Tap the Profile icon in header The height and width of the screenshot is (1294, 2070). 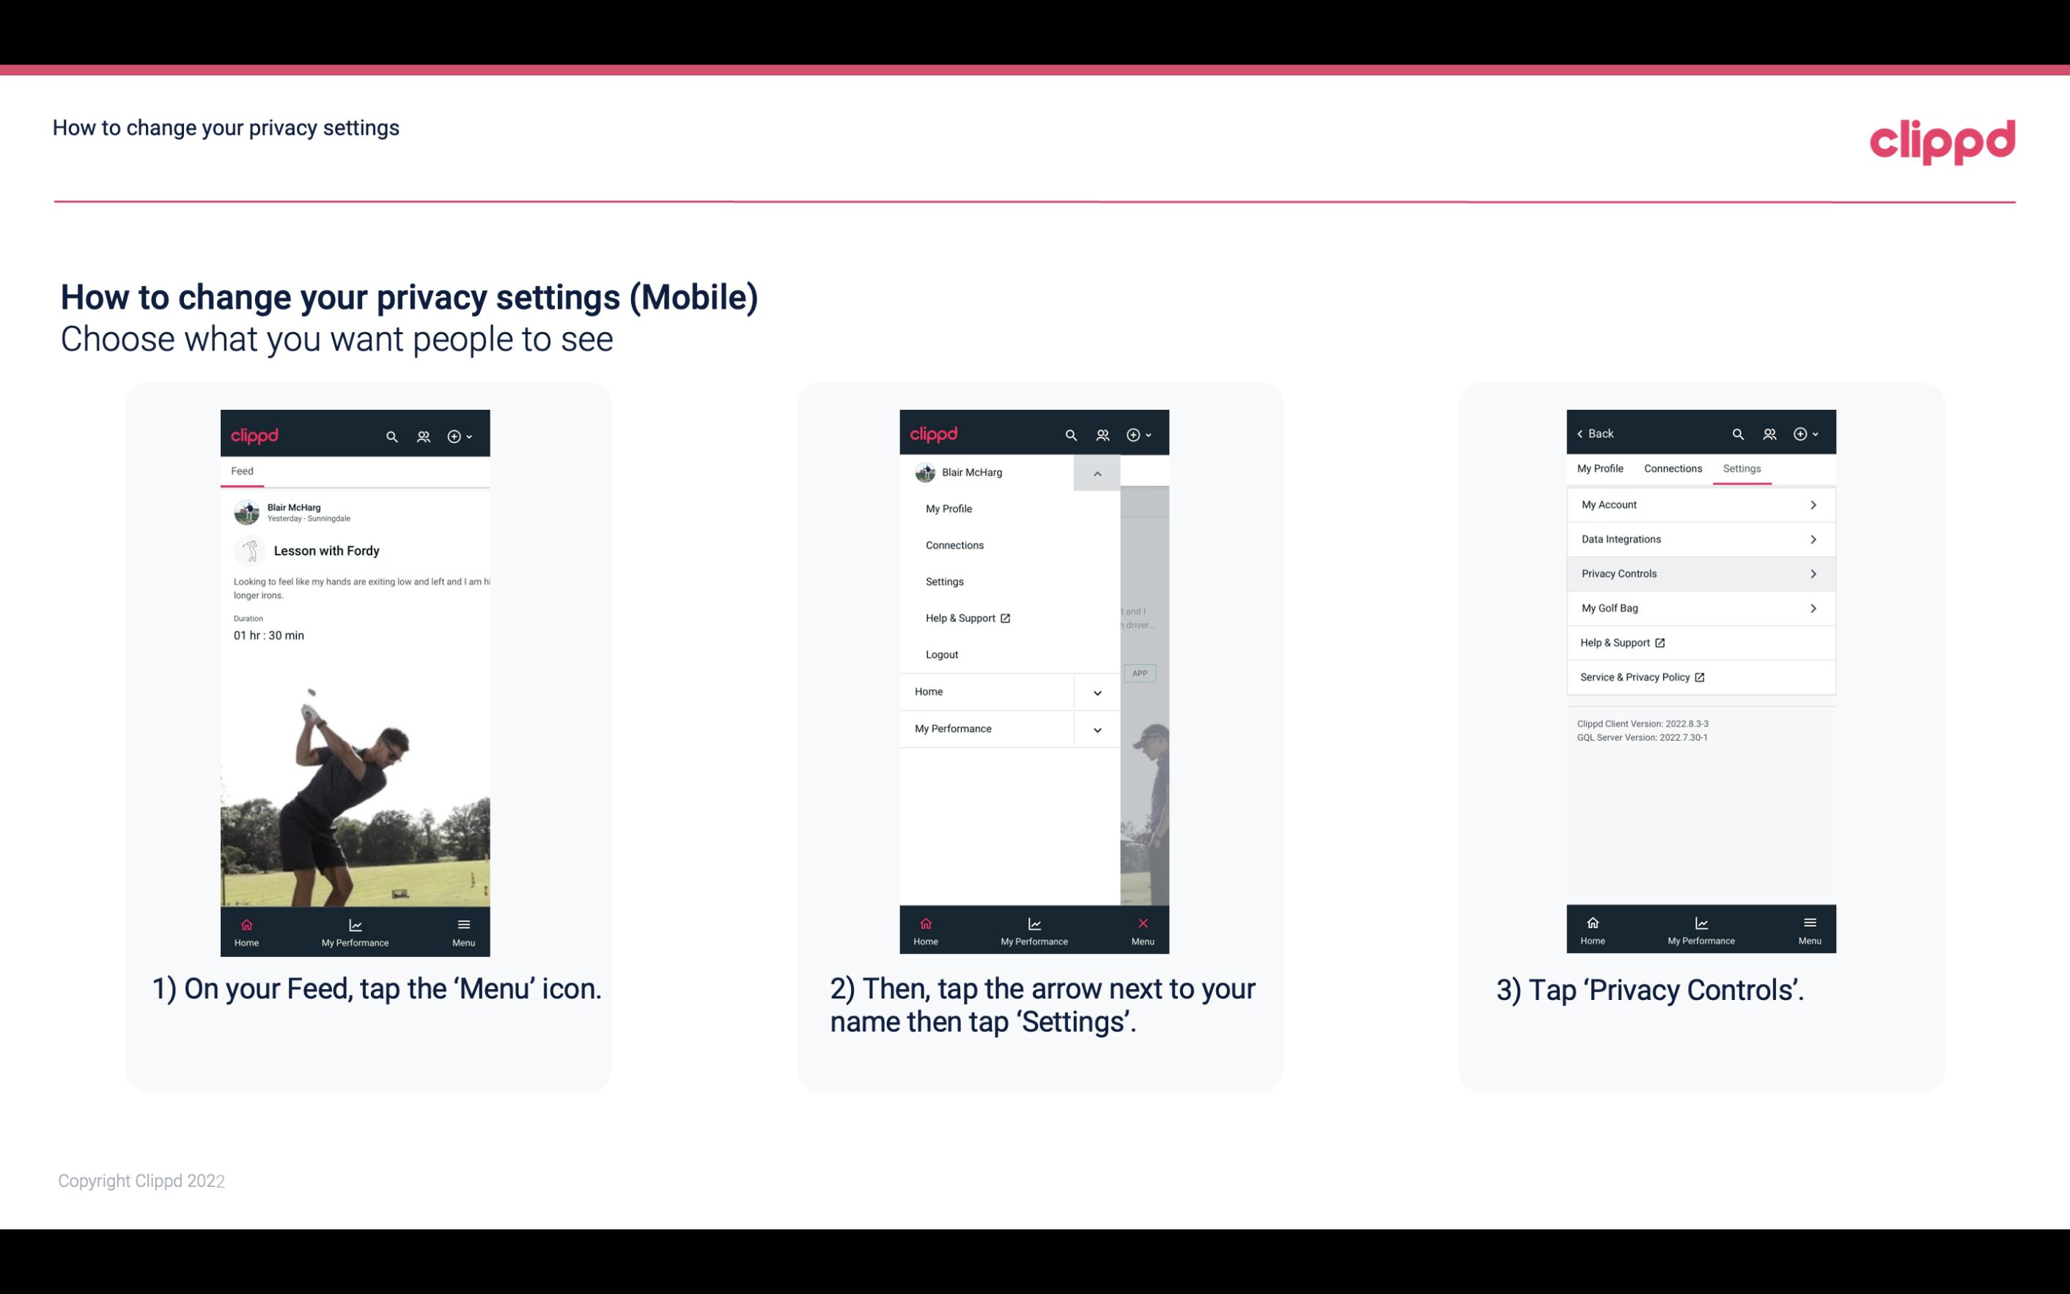pyautogui.click(x=423, y=434)
